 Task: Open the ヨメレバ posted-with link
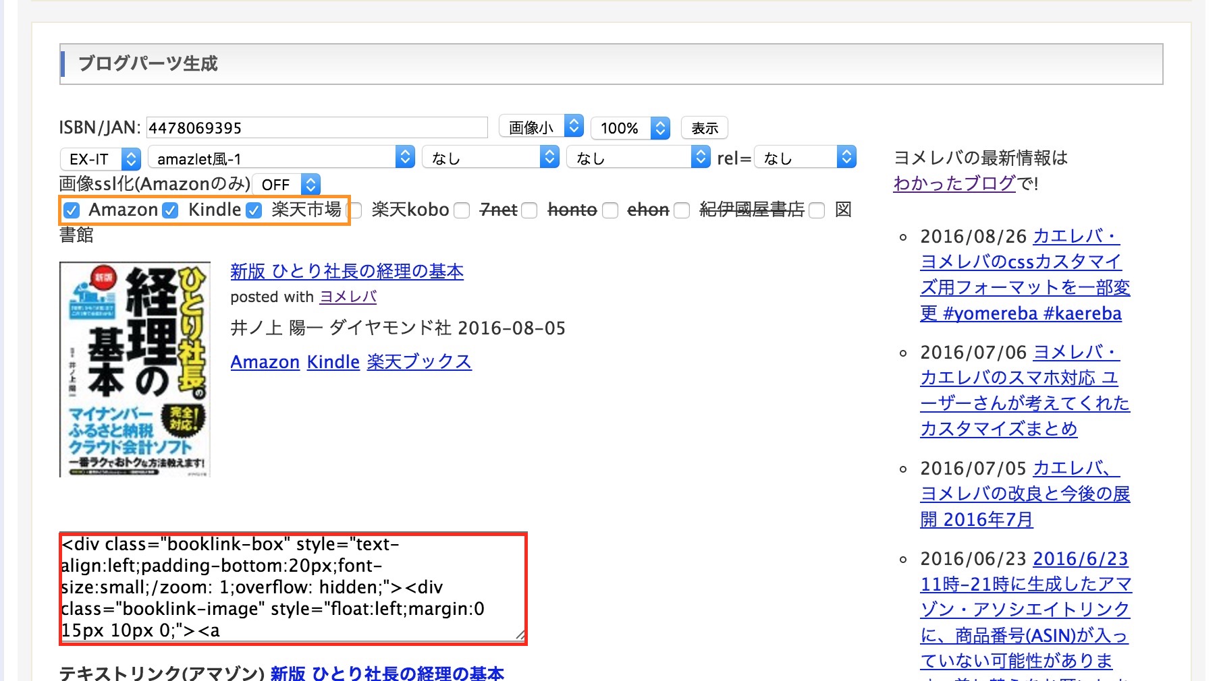tap(348, 297)
